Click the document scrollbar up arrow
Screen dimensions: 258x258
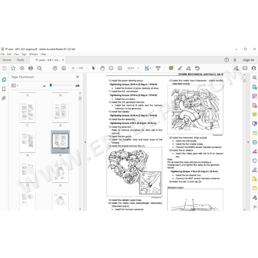click(x=244, y=75)
